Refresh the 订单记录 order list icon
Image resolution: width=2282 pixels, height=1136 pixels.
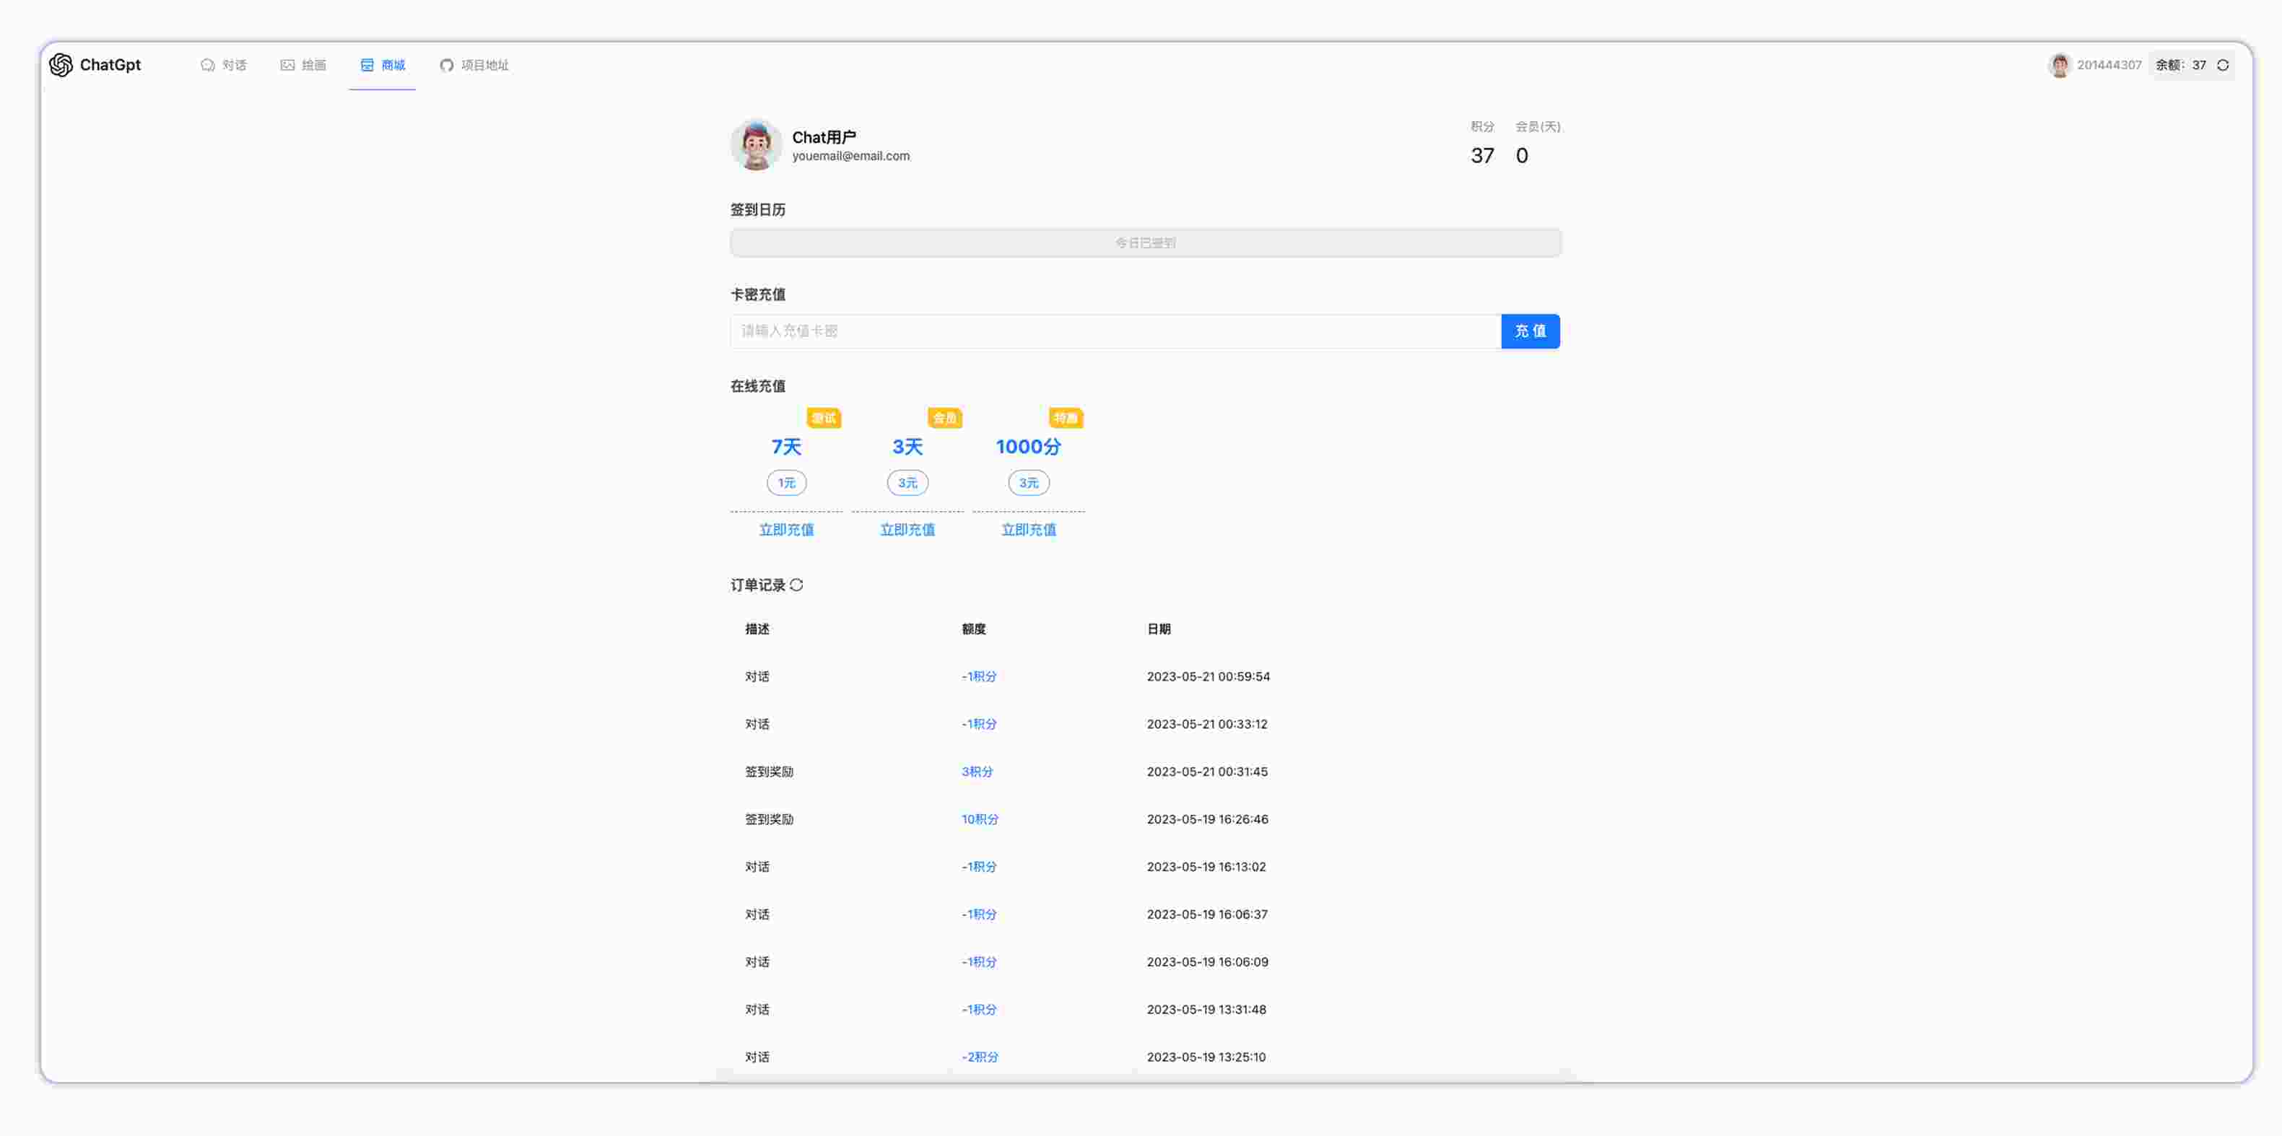796,585
